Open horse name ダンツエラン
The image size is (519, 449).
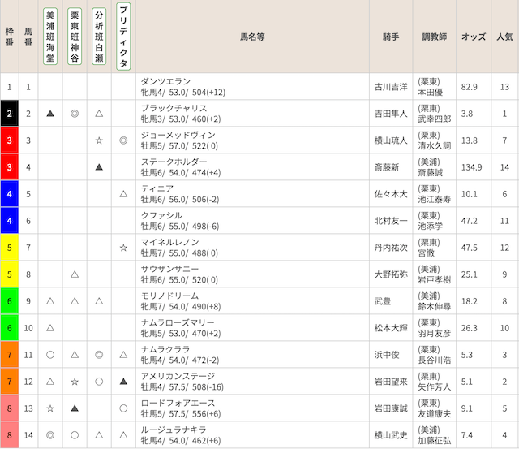pyautogui.click(x=165, y=81)
